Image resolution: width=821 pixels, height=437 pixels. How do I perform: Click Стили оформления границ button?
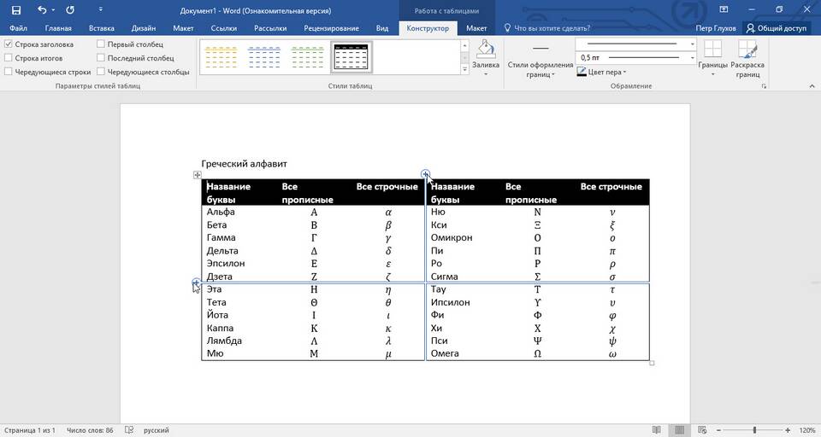tap(540, 60)
